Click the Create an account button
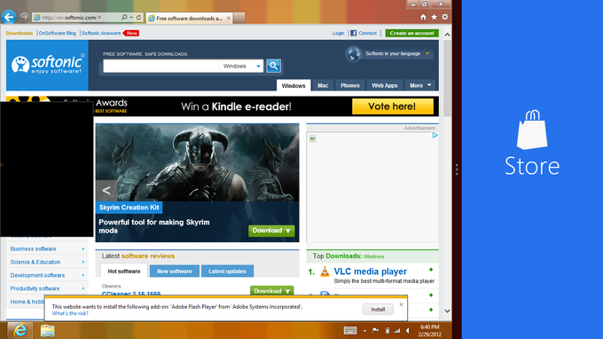Image resolution: width=603 pixels, height=339 pixels. pos(411,33)
